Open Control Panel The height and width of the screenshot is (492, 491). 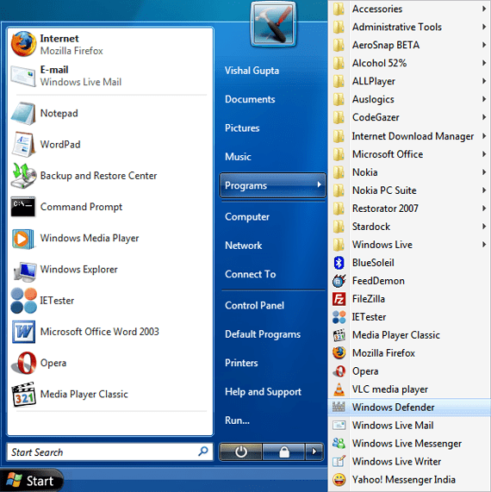[254, 305]
